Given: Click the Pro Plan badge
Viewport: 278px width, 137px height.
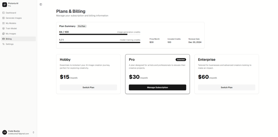Looking at the screenshot, I should tap(82, 26).
